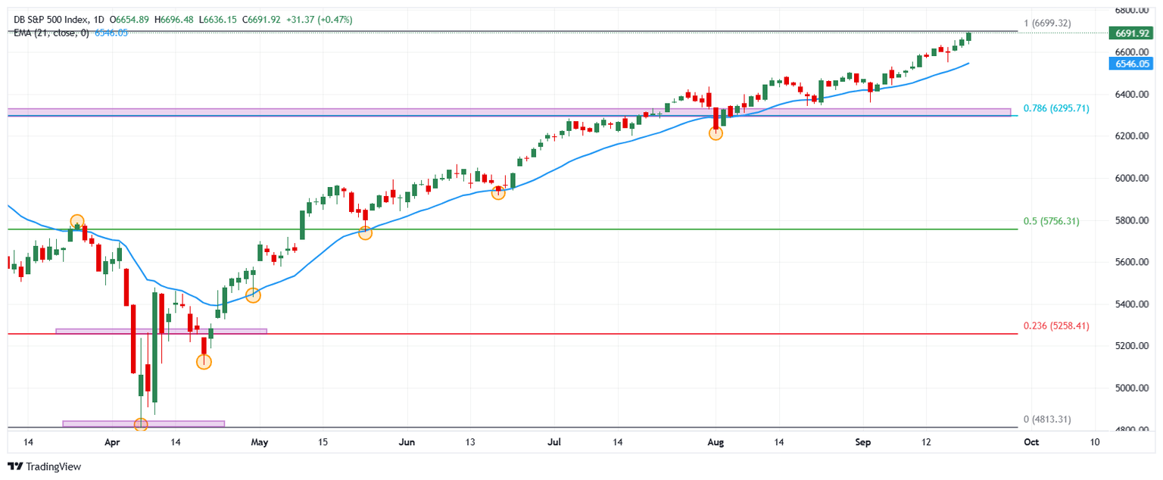Select the Fibonacci 0.5 (5756.31) level label
Viewport: 1163px width, 480px height.
coord(1051,221)
